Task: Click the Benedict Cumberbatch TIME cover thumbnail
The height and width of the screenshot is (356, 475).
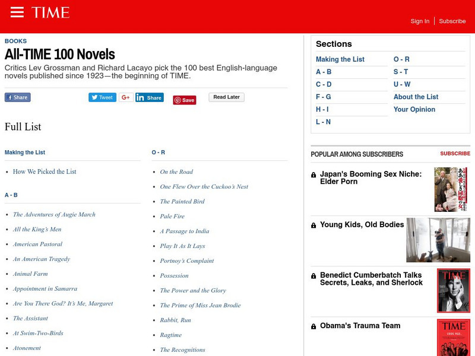Action: point(454,291)
